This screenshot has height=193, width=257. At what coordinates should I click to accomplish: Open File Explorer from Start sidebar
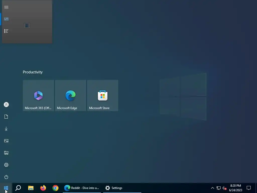6,153
